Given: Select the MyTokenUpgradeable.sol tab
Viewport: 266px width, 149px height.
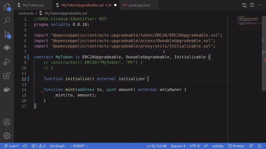Looking at the screenshot, I should coord(86,5).
